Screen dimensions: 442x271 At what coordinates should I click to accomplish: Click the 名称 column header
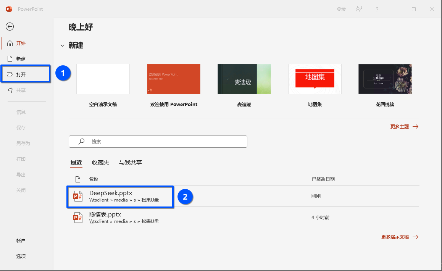(x=93, y=179)
